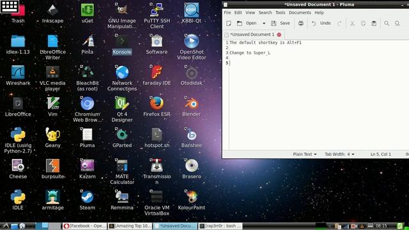Open the File menu in Pluma

point(228,13)
